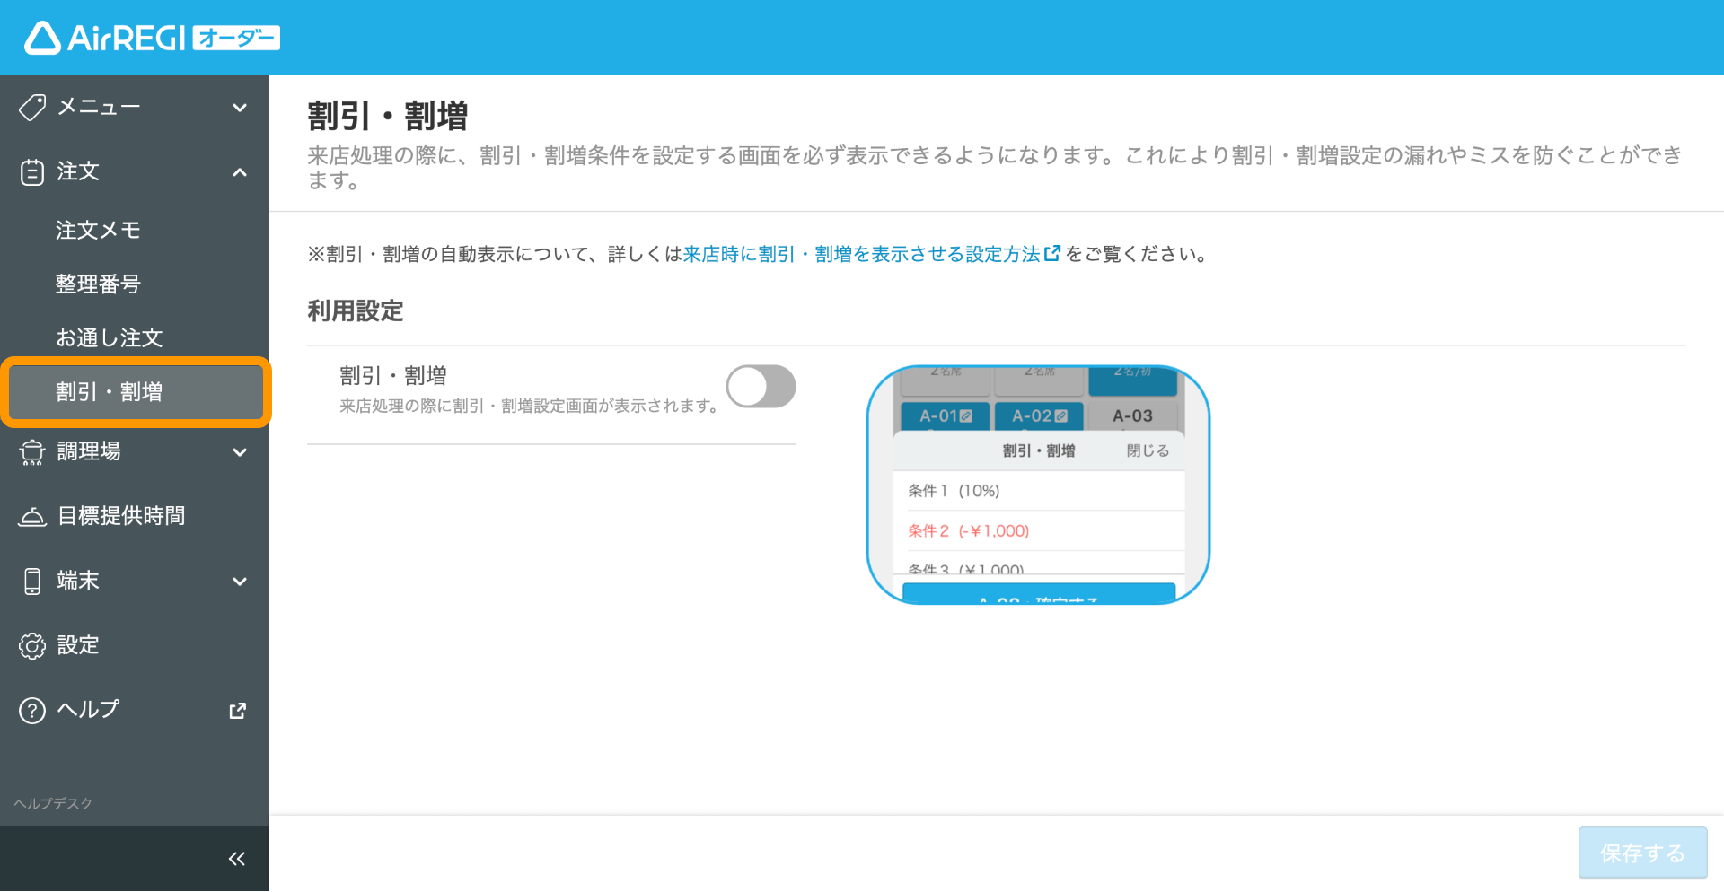Click the external link icon next to ヘルプ

click(x=238, y=711)
